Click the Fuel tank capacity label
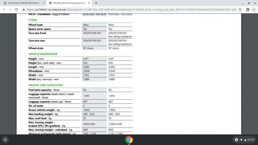 (x=44, y=90)
